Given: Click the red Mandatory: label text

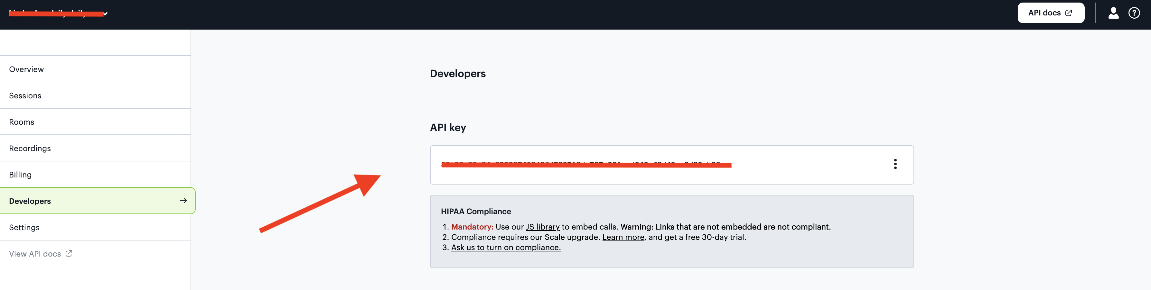Looking at the screenshot, I should coord(472,227).
